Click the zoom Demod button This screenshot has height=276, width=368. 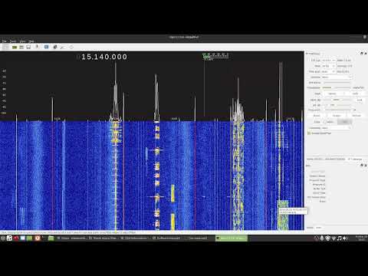pos(356,116)
